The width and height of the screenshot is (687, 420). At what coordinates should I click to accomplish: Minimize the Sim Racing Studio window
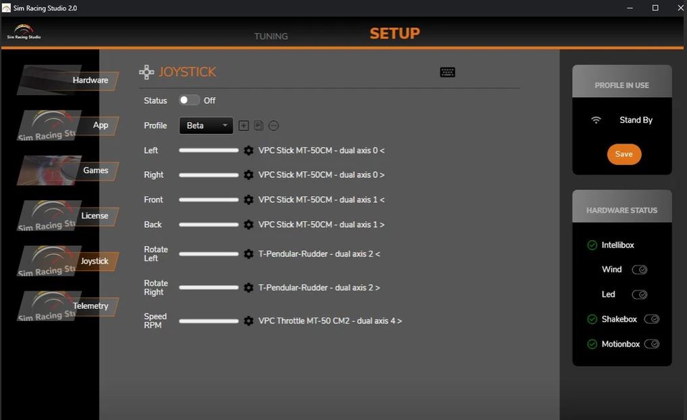tap(630, 8)
